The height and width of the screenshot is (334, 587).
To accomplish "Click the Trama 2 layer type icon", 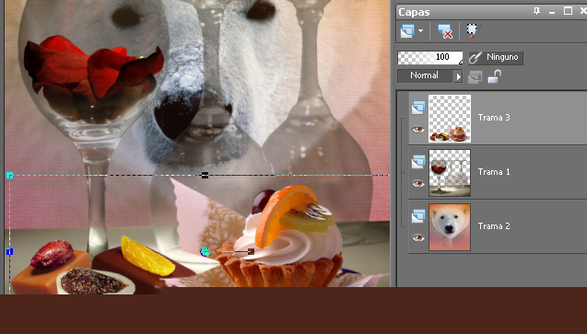I will coord(418,216).
